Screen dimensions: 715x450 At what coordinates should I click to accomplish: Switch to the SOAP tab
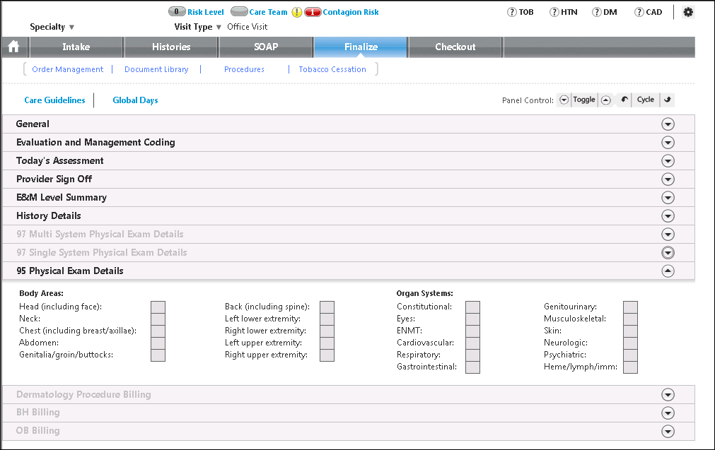pyautogui.click(x=266, y=47)
